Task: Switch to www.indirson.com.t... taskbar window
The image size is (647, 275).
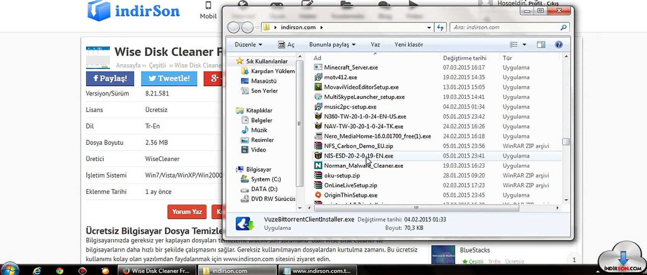Action: coord(318,271)
